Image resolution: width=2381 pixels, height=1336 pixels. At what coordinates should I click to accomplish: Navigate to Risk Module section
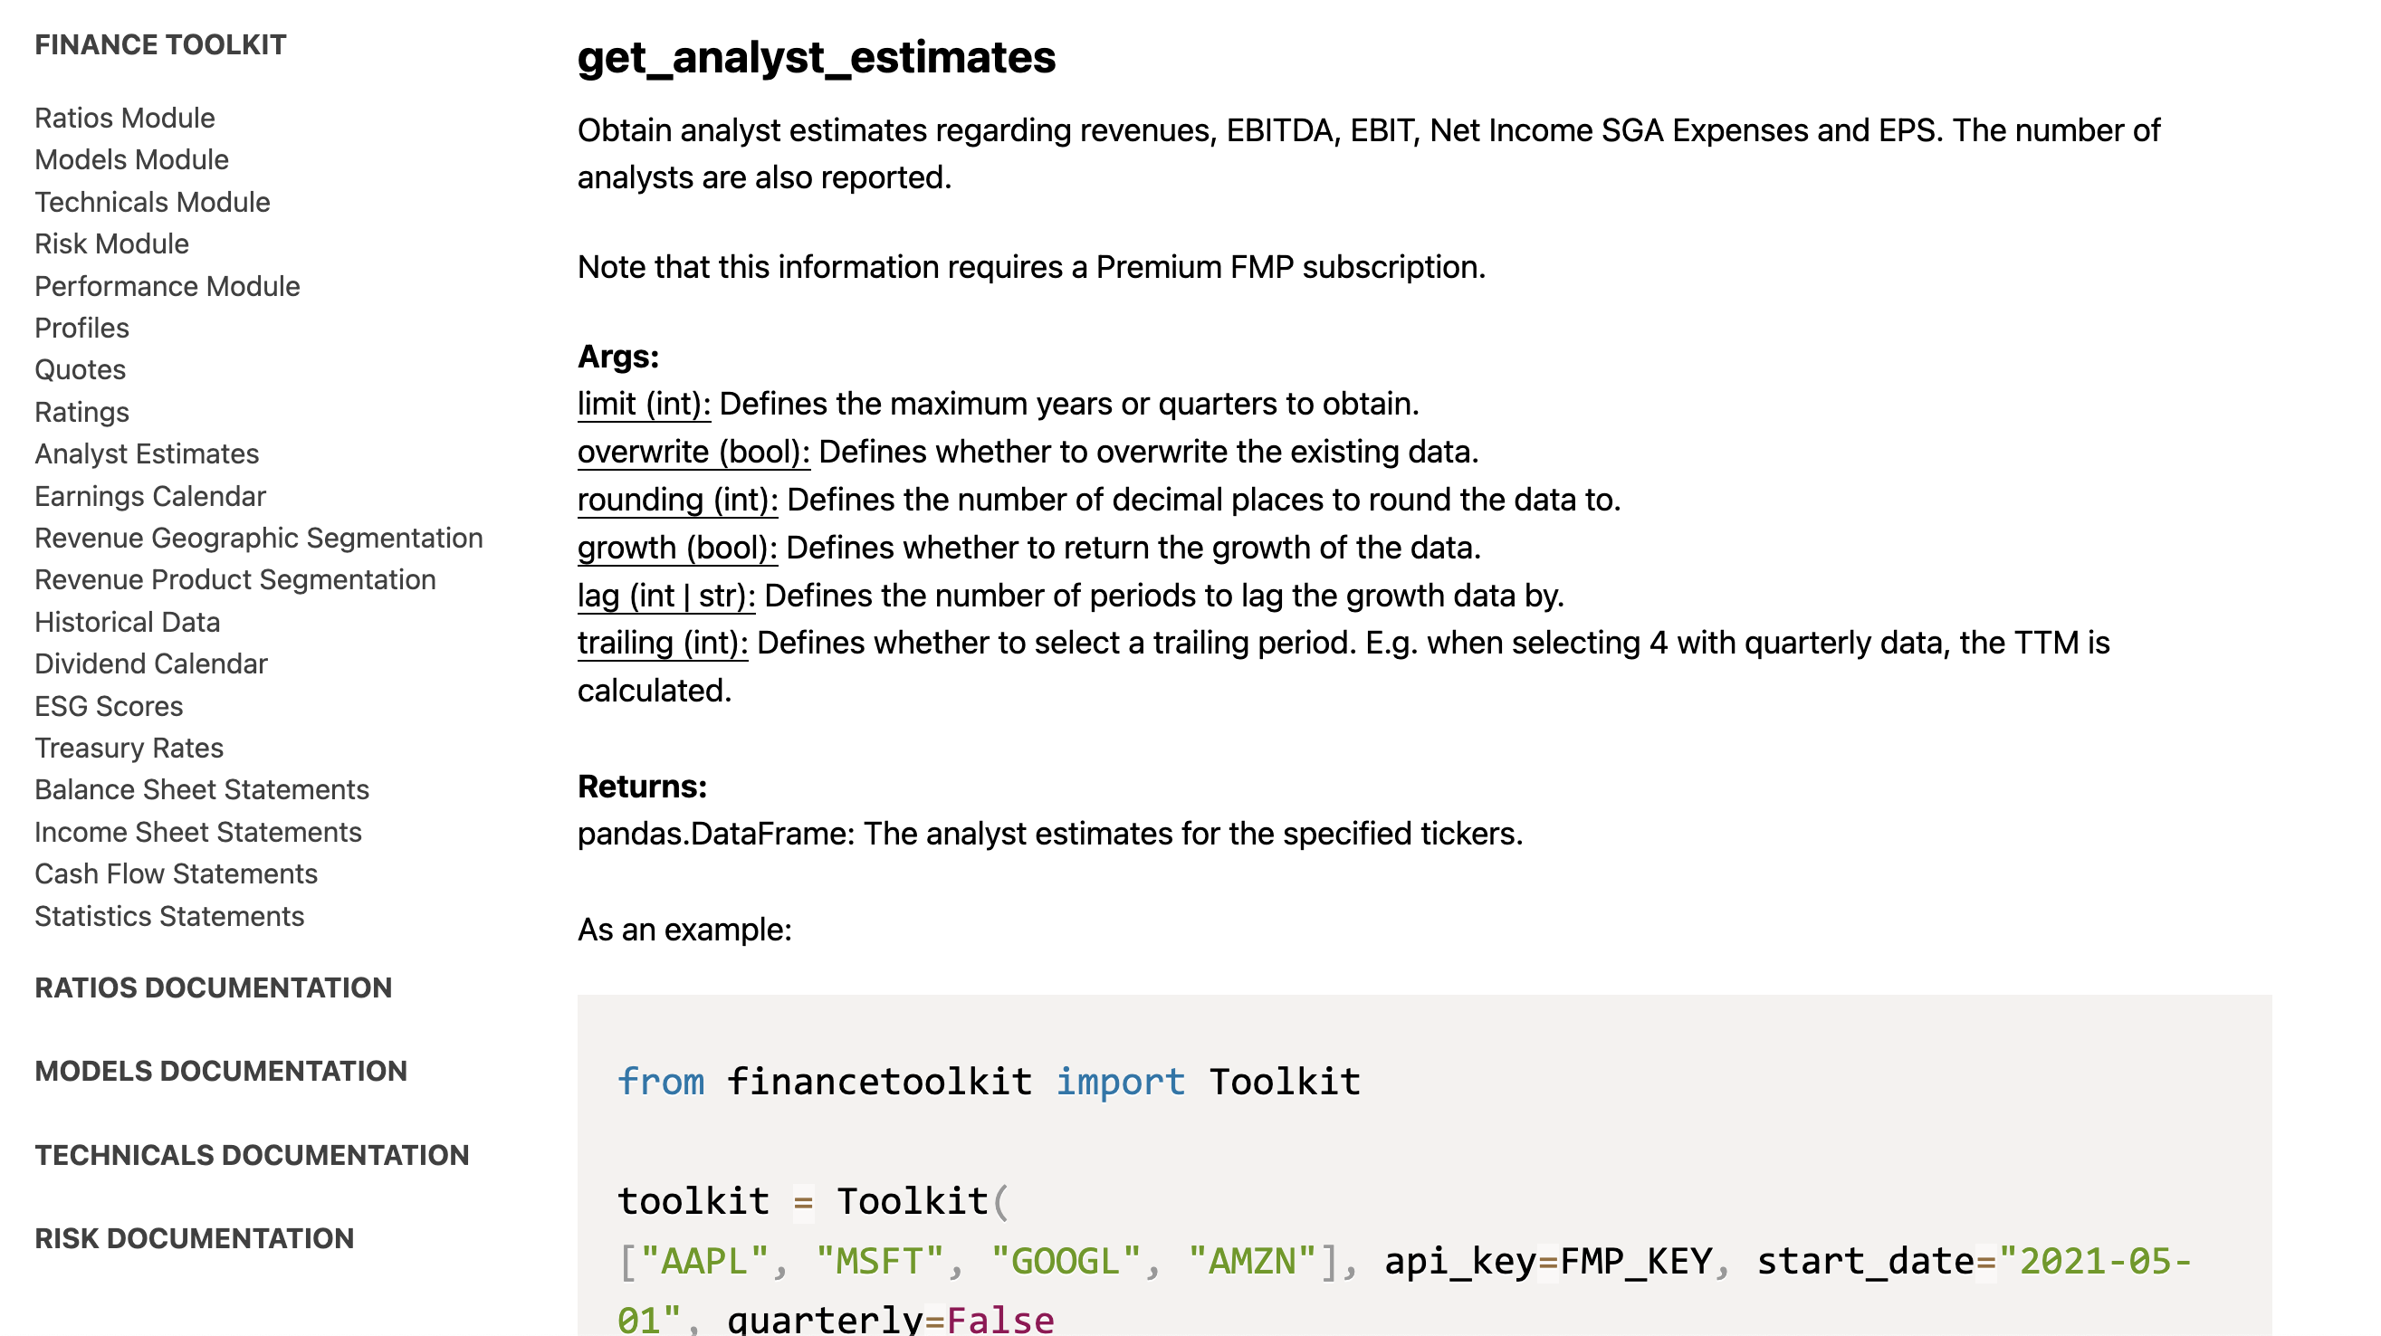pyautogui.click(x=110, y=243)
